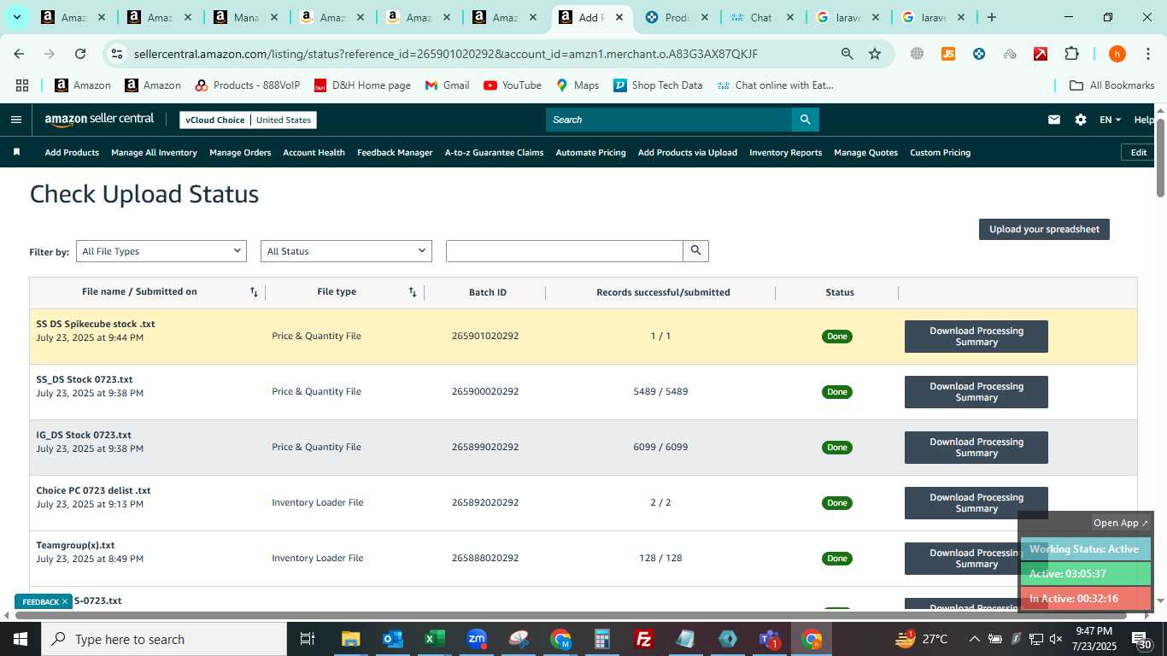
Task: Reload the page with the refresh icon
Action: click(80, 54)
